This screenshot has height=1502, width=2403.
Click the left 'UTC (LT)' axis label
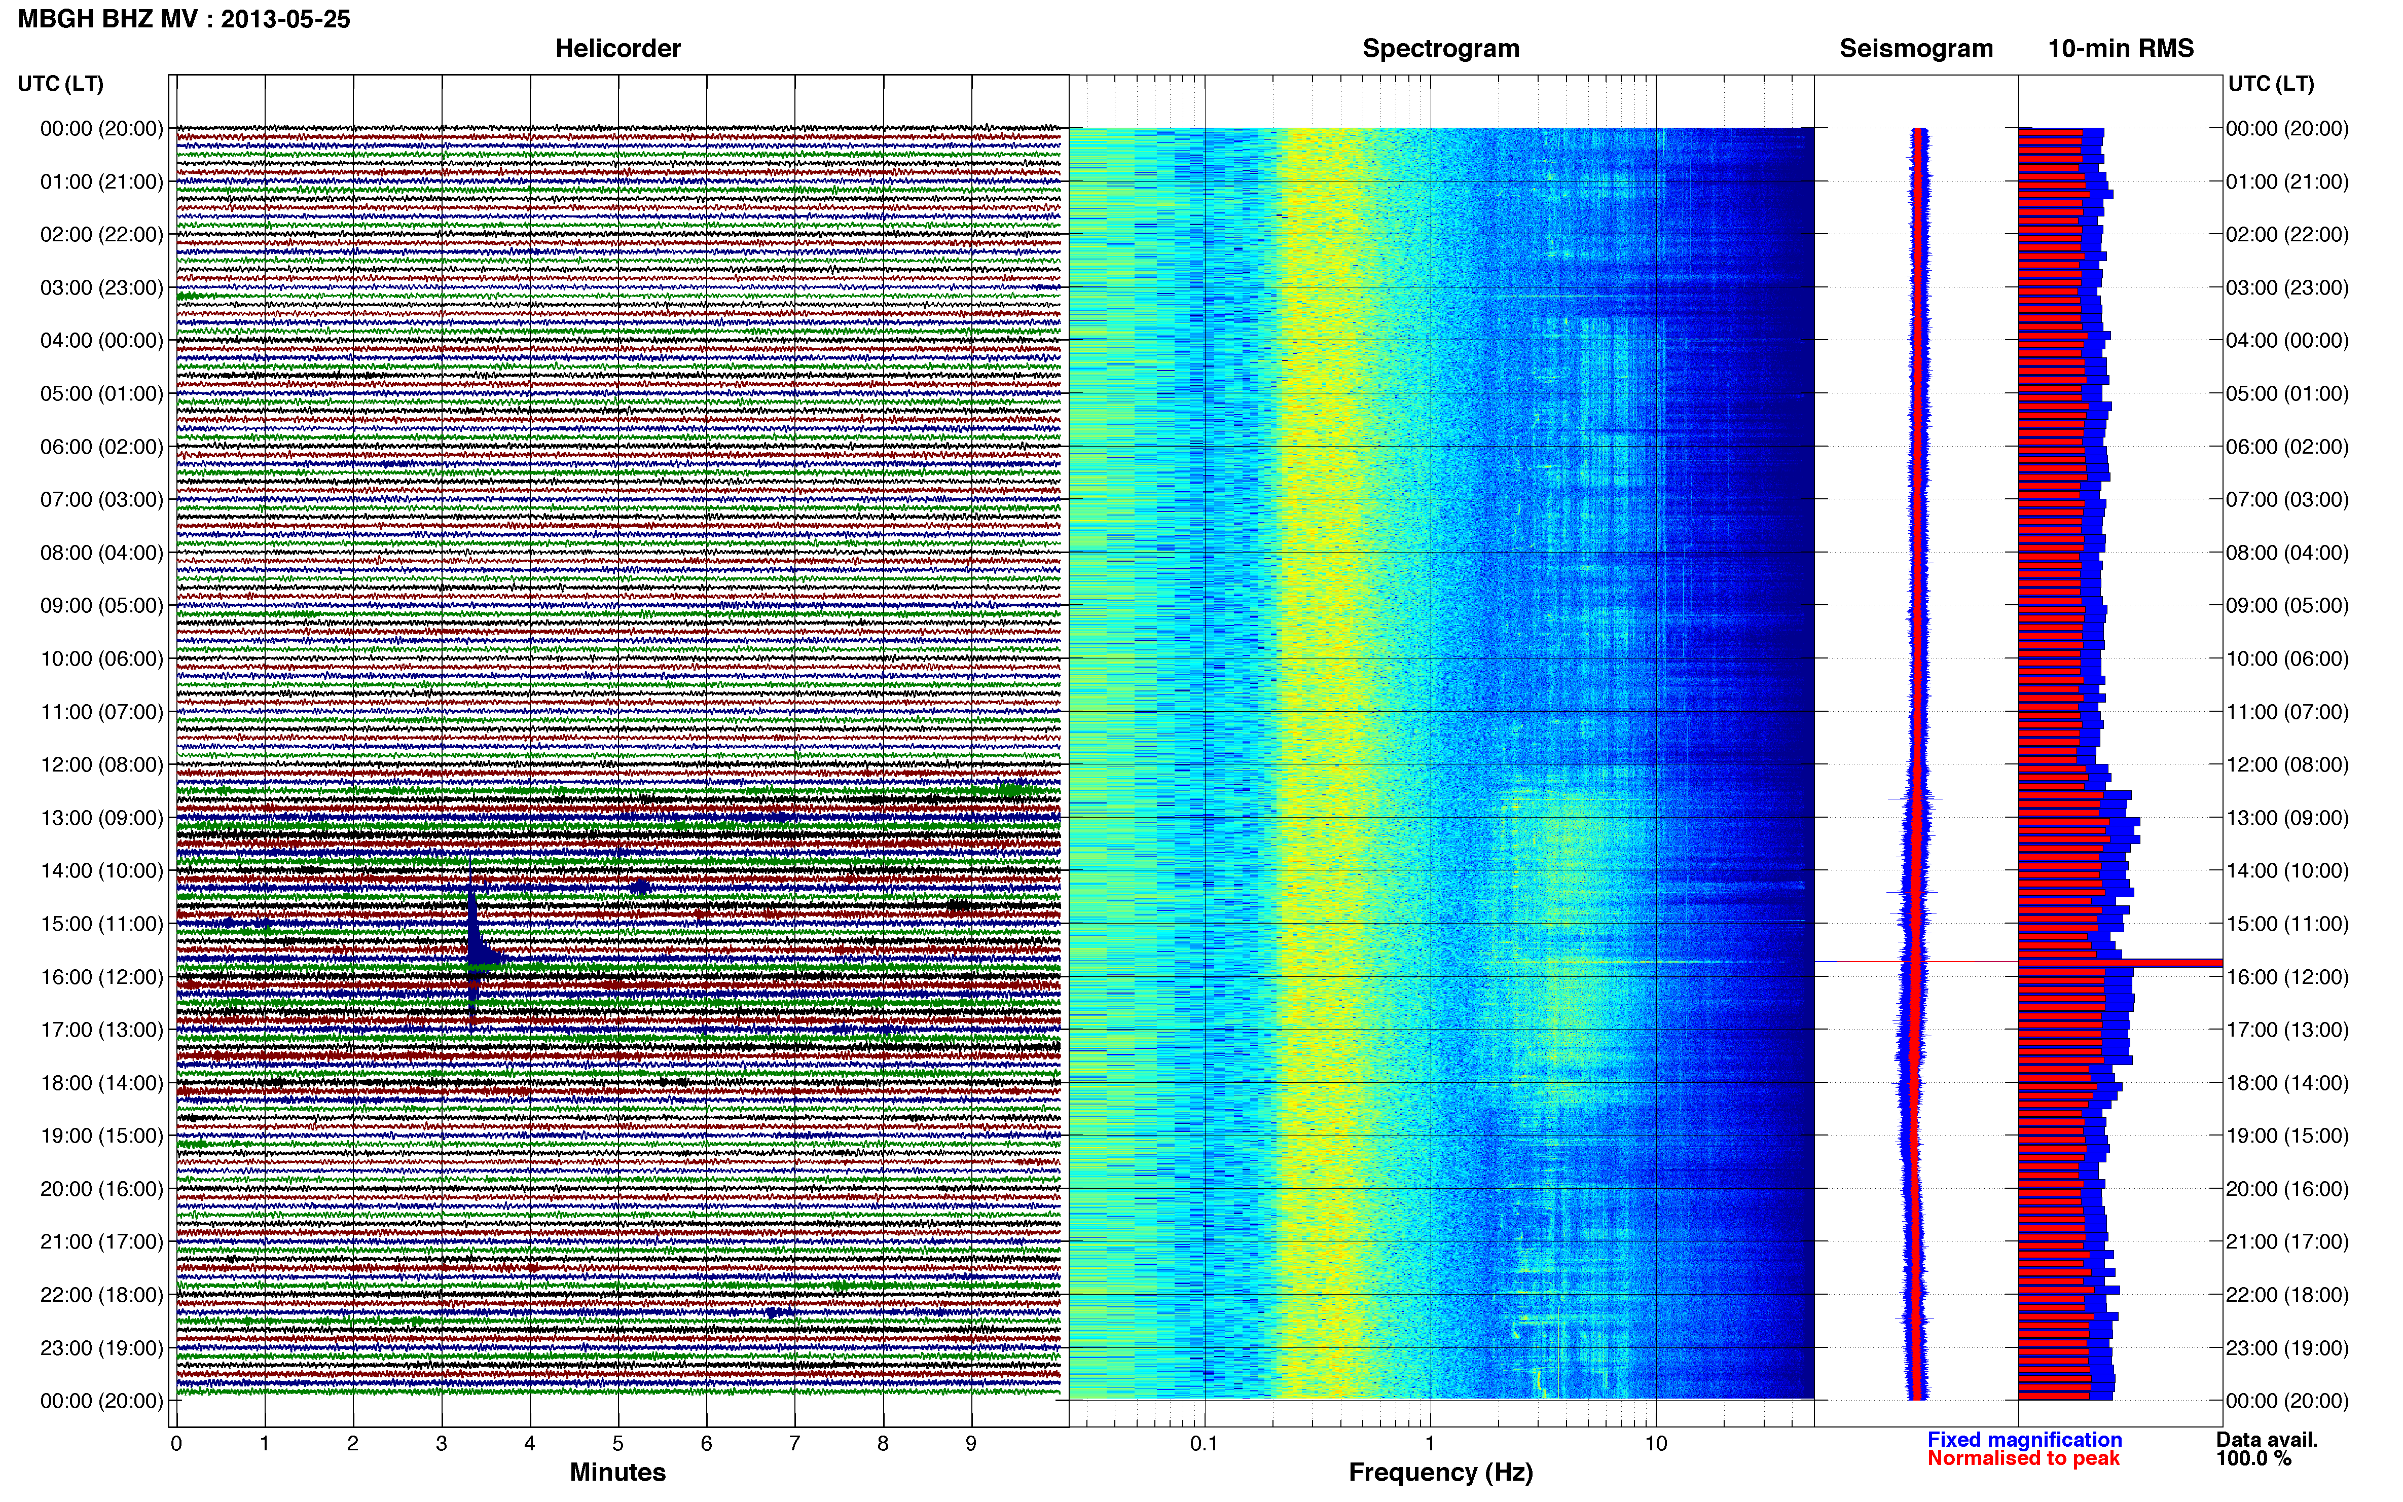click(x=61, y=84)
